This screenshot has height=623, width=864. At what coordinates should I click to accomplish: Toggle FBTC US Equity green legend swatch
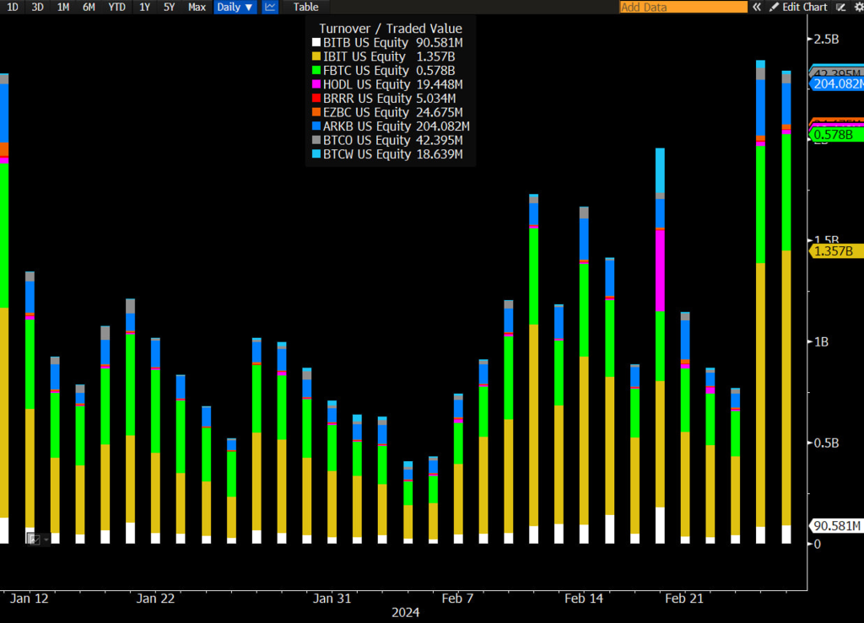pos(316,71)
